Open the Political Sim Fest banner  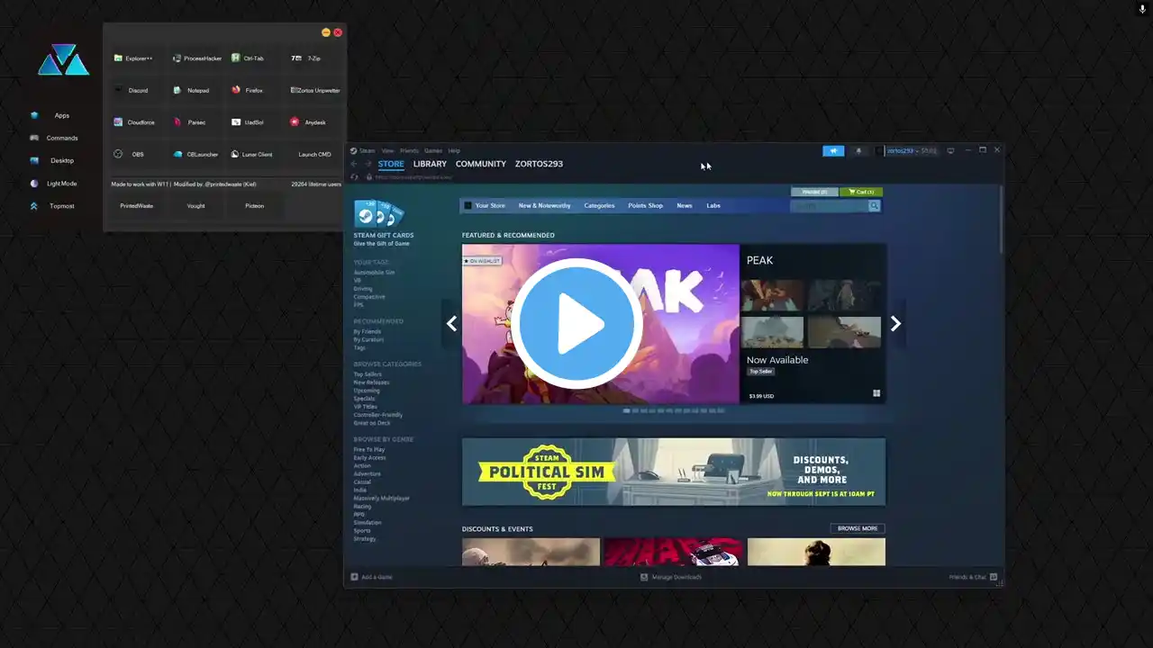(674, 472)
